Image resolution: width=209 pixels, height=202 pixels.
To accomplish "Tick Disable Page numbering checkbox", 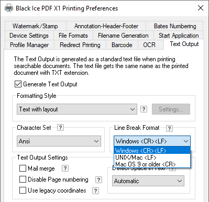I will click(x=23, y=179).
